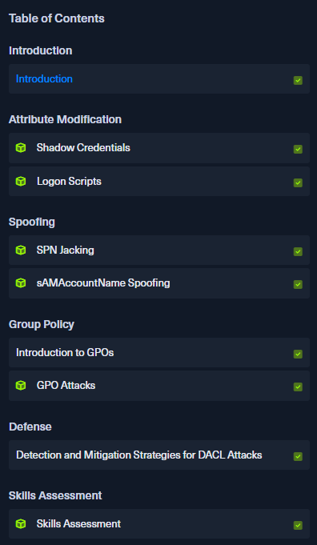Open the Introduction to GPOs page
Image resolution: width=317 pixels, height=545 pixels.
point(65,352)
